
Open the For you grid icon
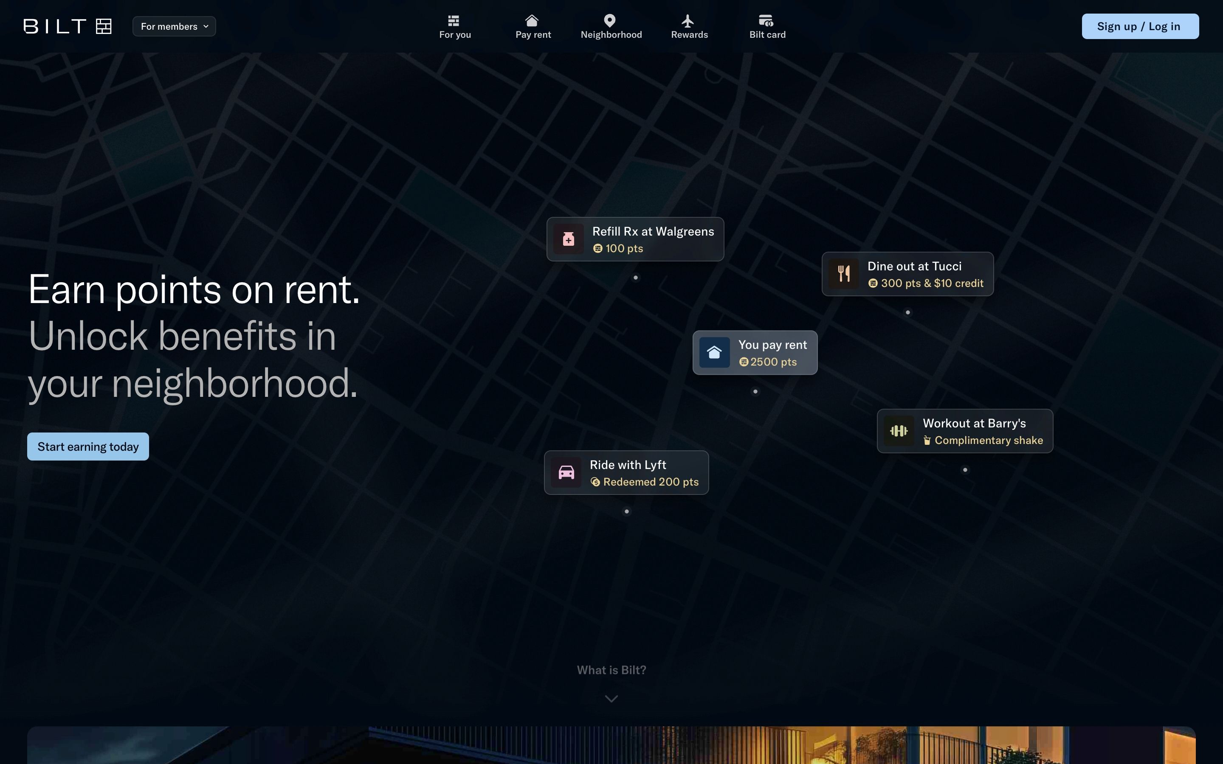pos(454,21)
